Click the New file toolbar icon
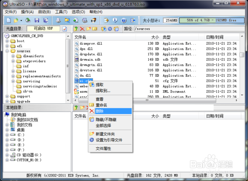 tap(9, 20)
